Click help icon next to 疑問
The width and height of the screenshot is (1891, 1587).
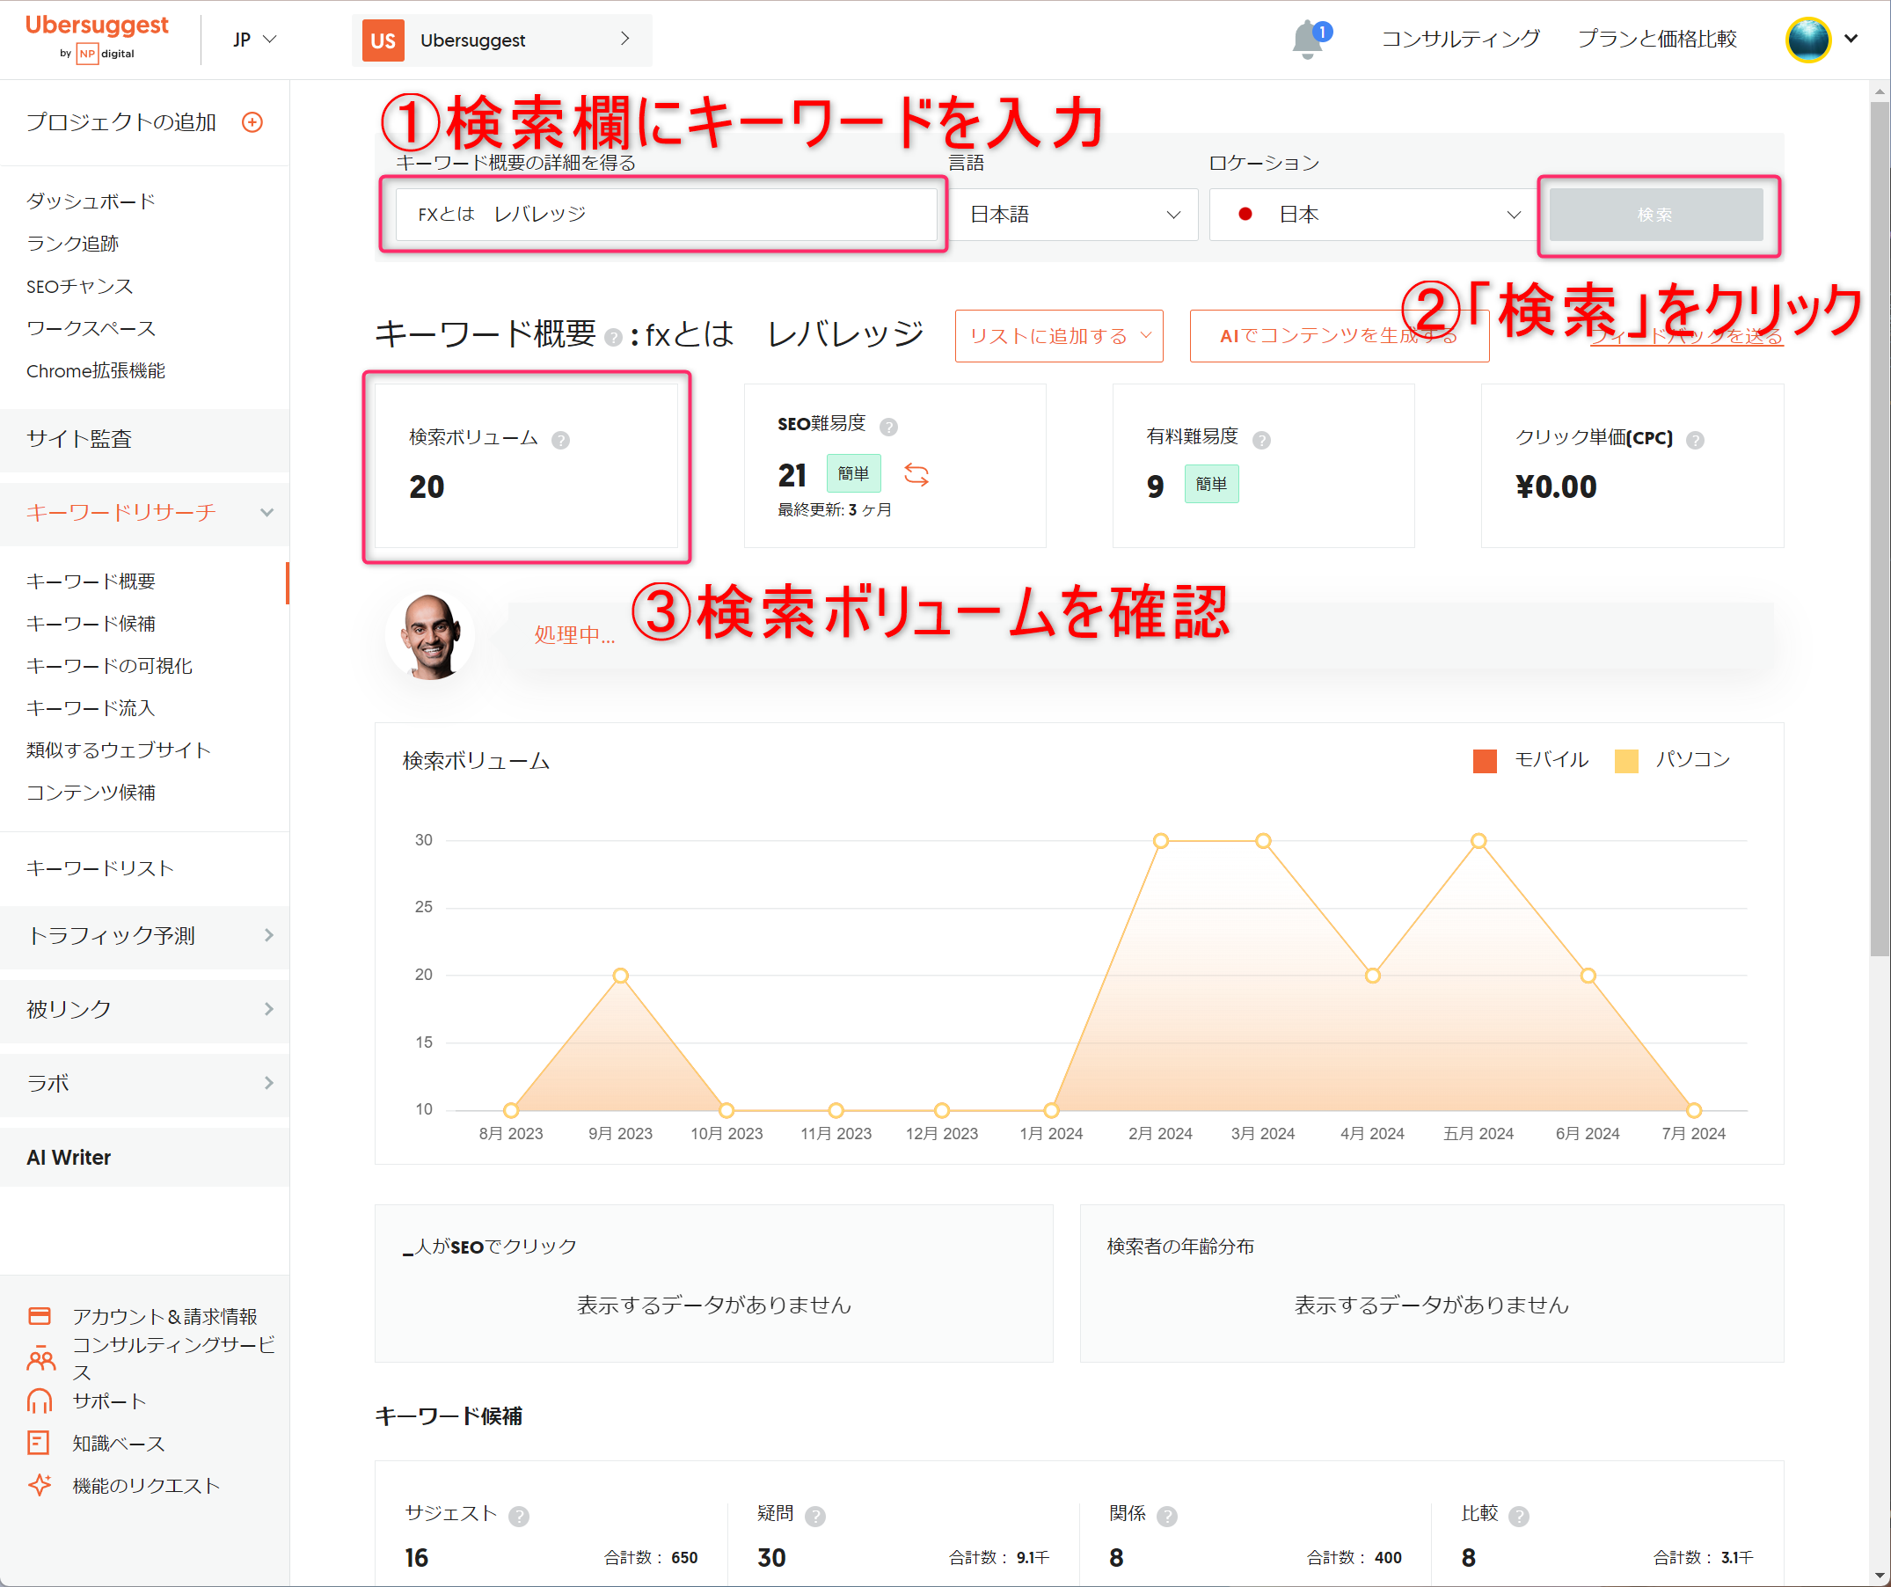click(815, 1517)
